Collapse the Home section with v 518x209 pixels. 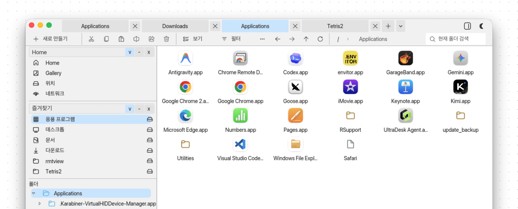point(130,52)
